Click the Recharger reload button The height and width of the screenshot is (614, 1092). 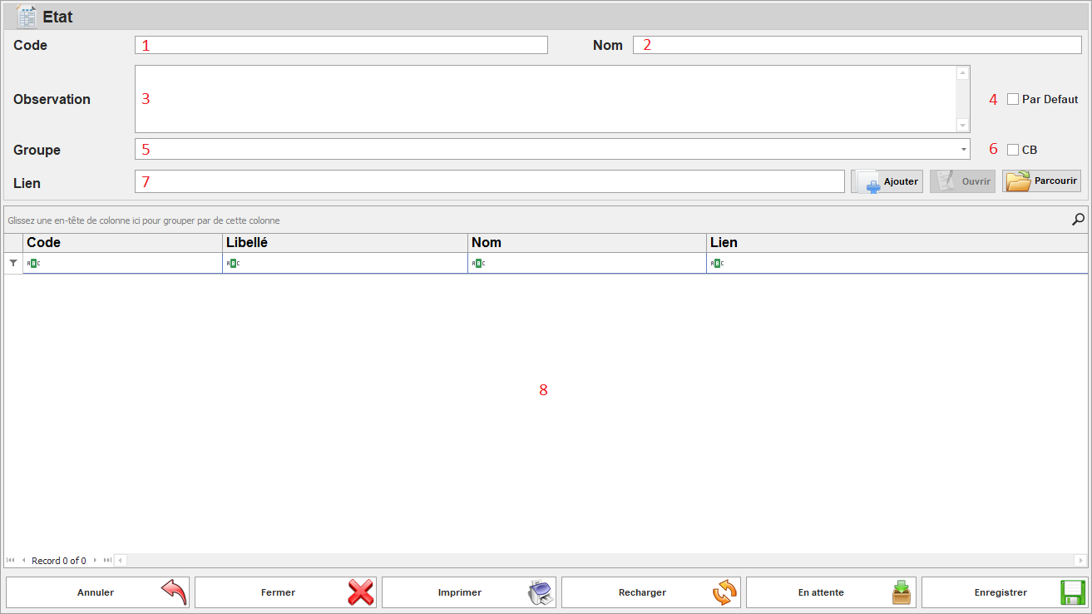click(650, 592)
